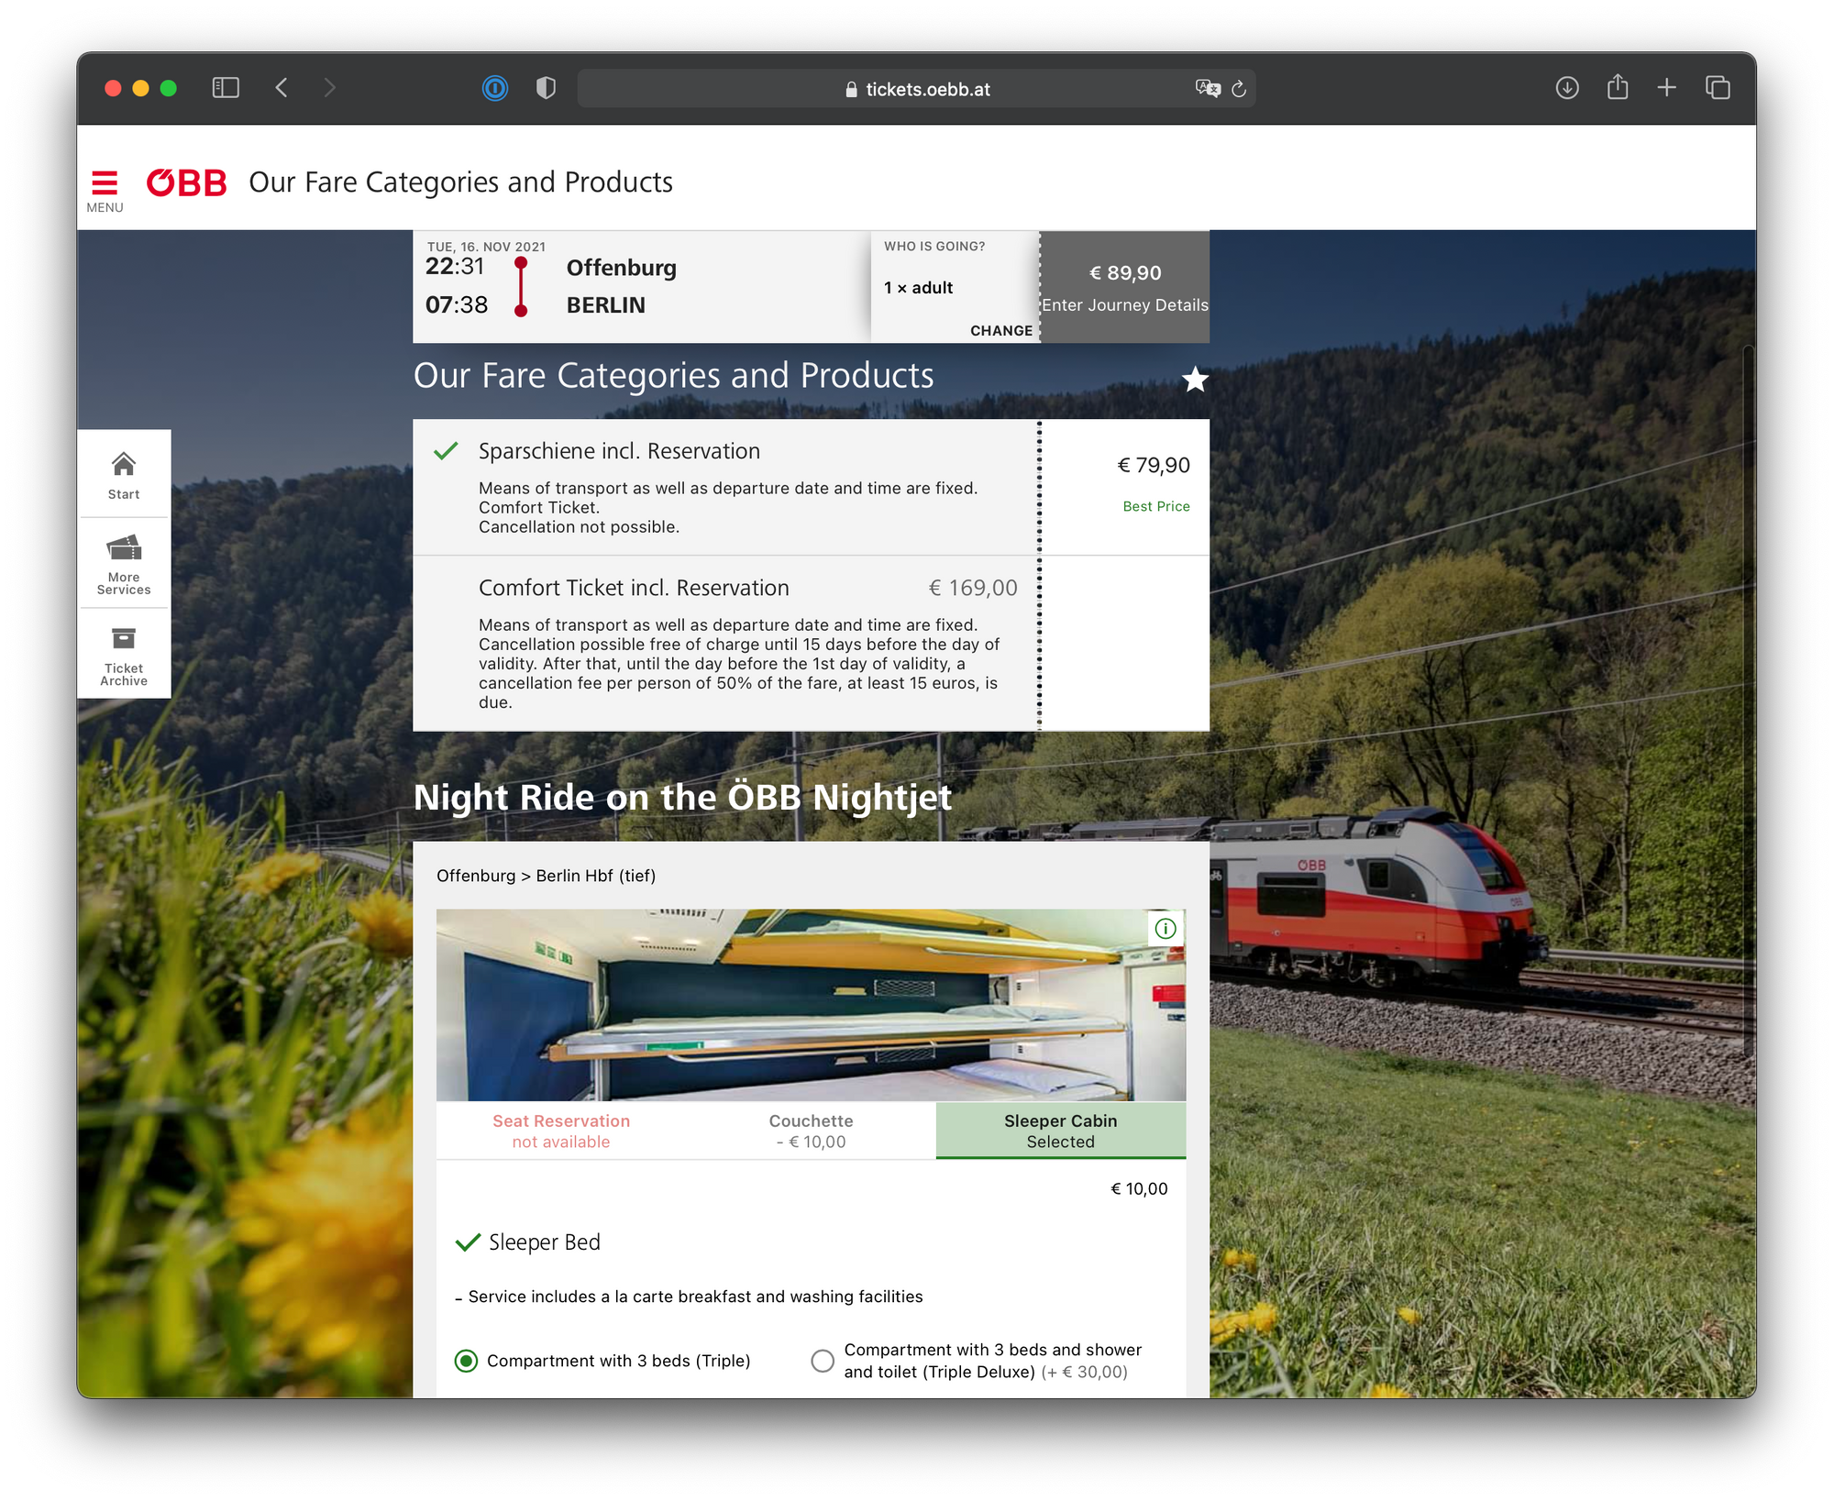Click the Offenburg > Berlin Hbf (tief) route text
The height and width of the screenshot is (1501, 1834).
tap(546, 876)
